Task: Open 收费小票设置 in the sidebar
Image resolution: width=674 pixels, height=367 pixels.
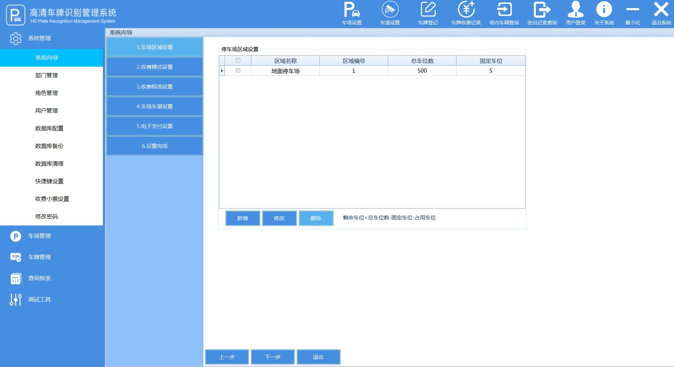Action: [x=51, y=199]
